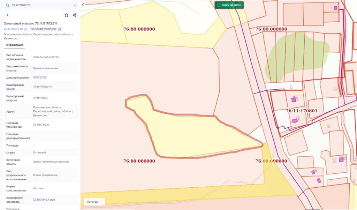Click the coordinates badge 56.66948 39.015292
357x210 pixels.
click(x=43, y=29)
